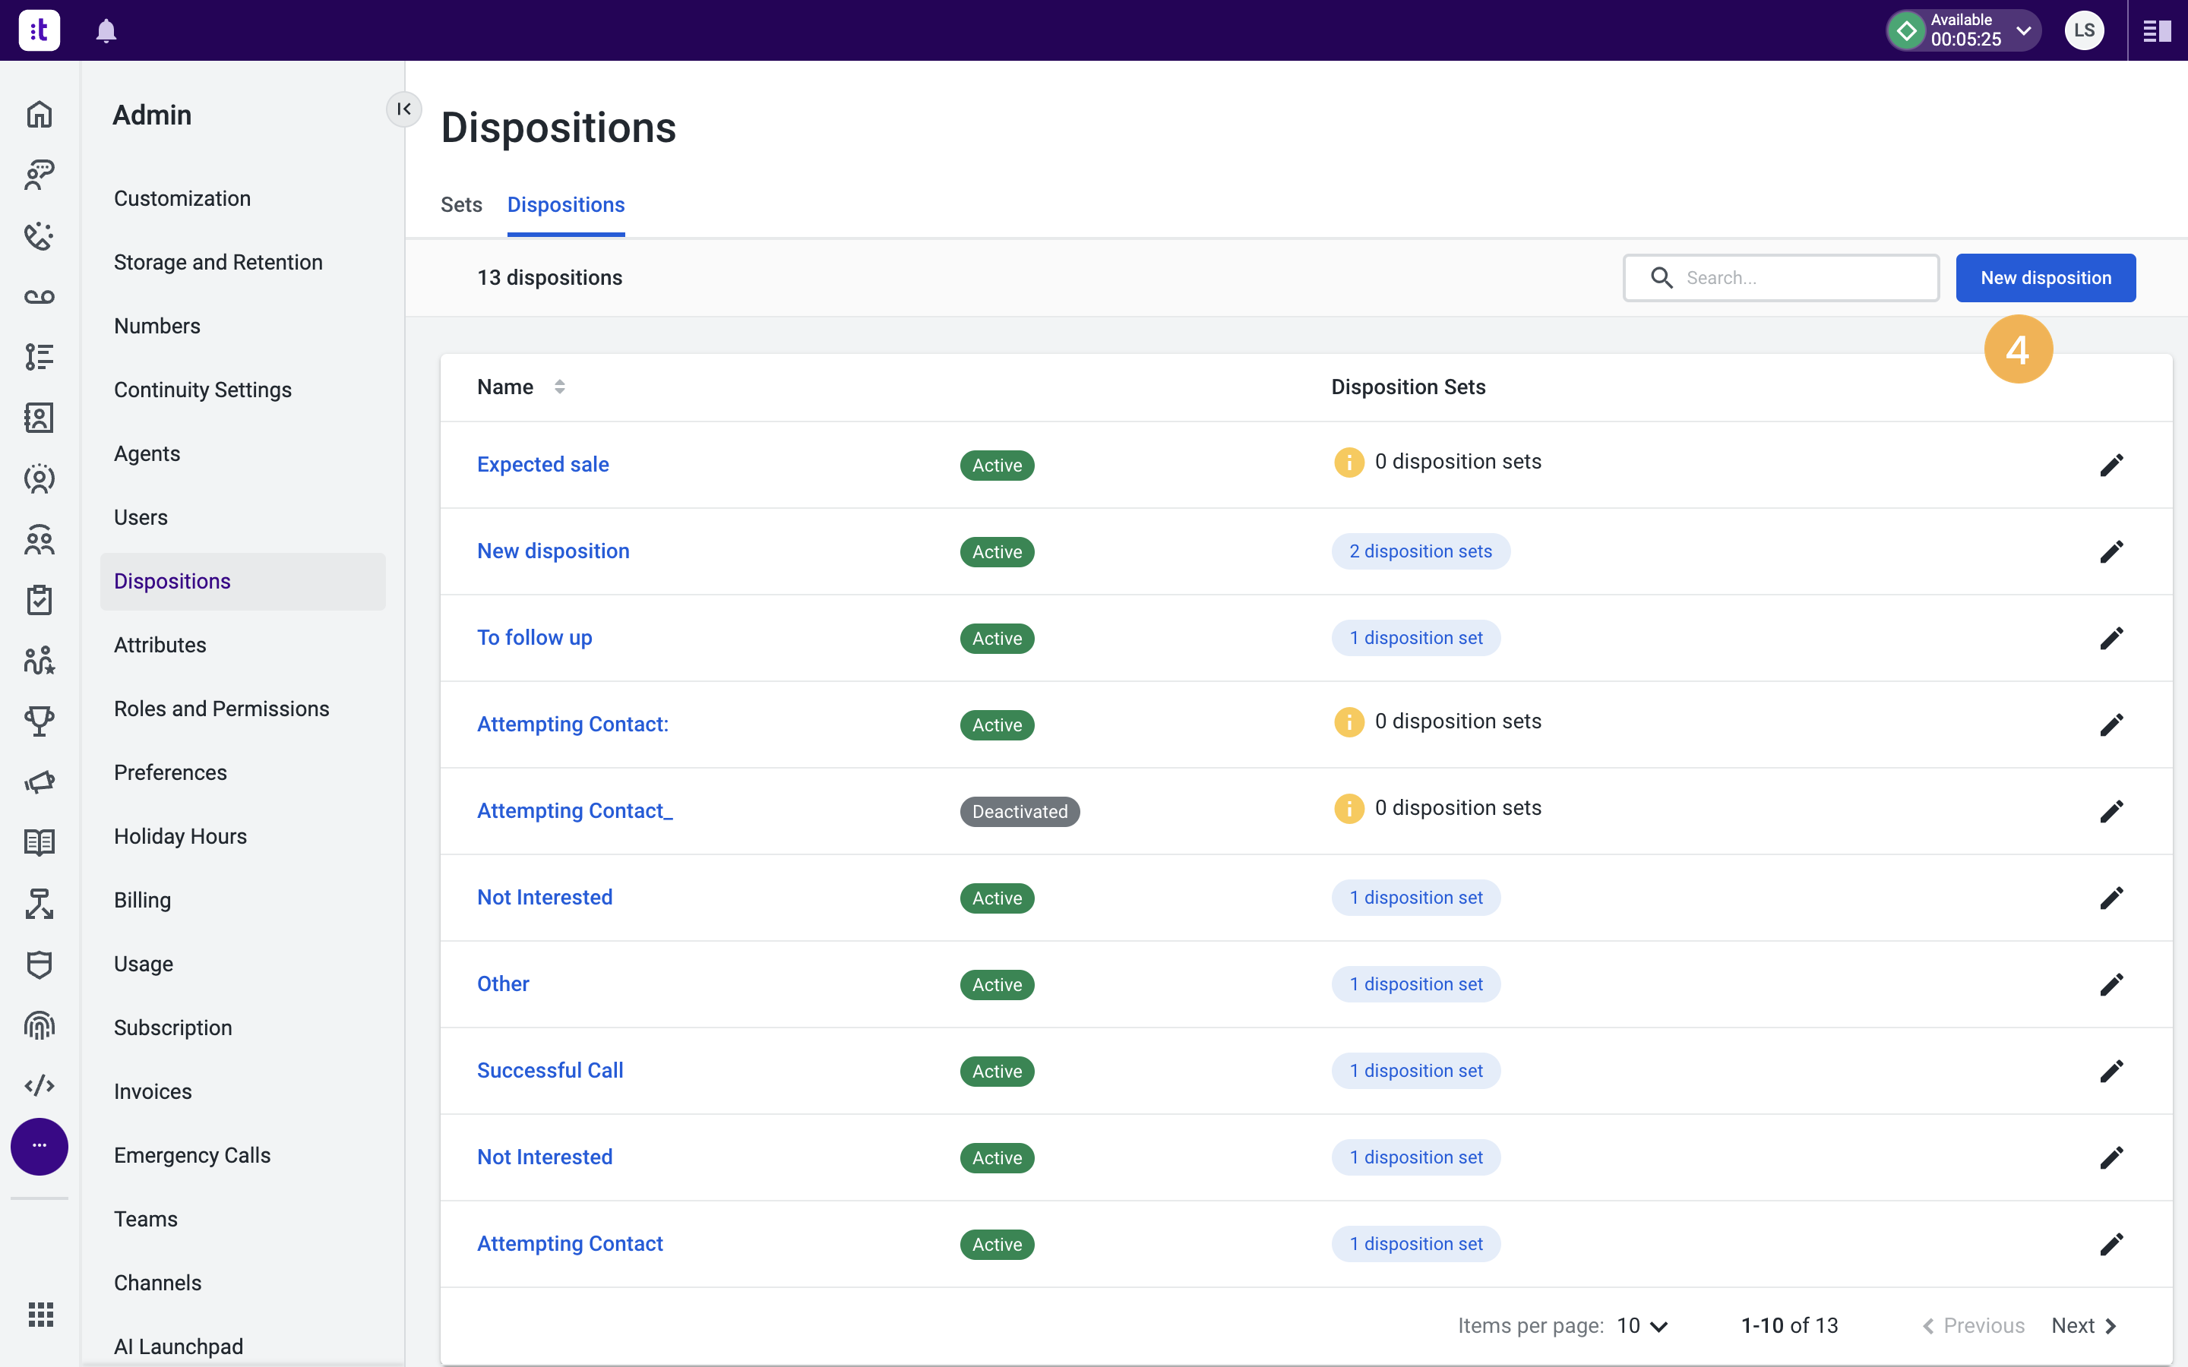Edit the Expected sale disposition with pencil icon
Screen dimensions: 2188x1367
coord(2111,465)
